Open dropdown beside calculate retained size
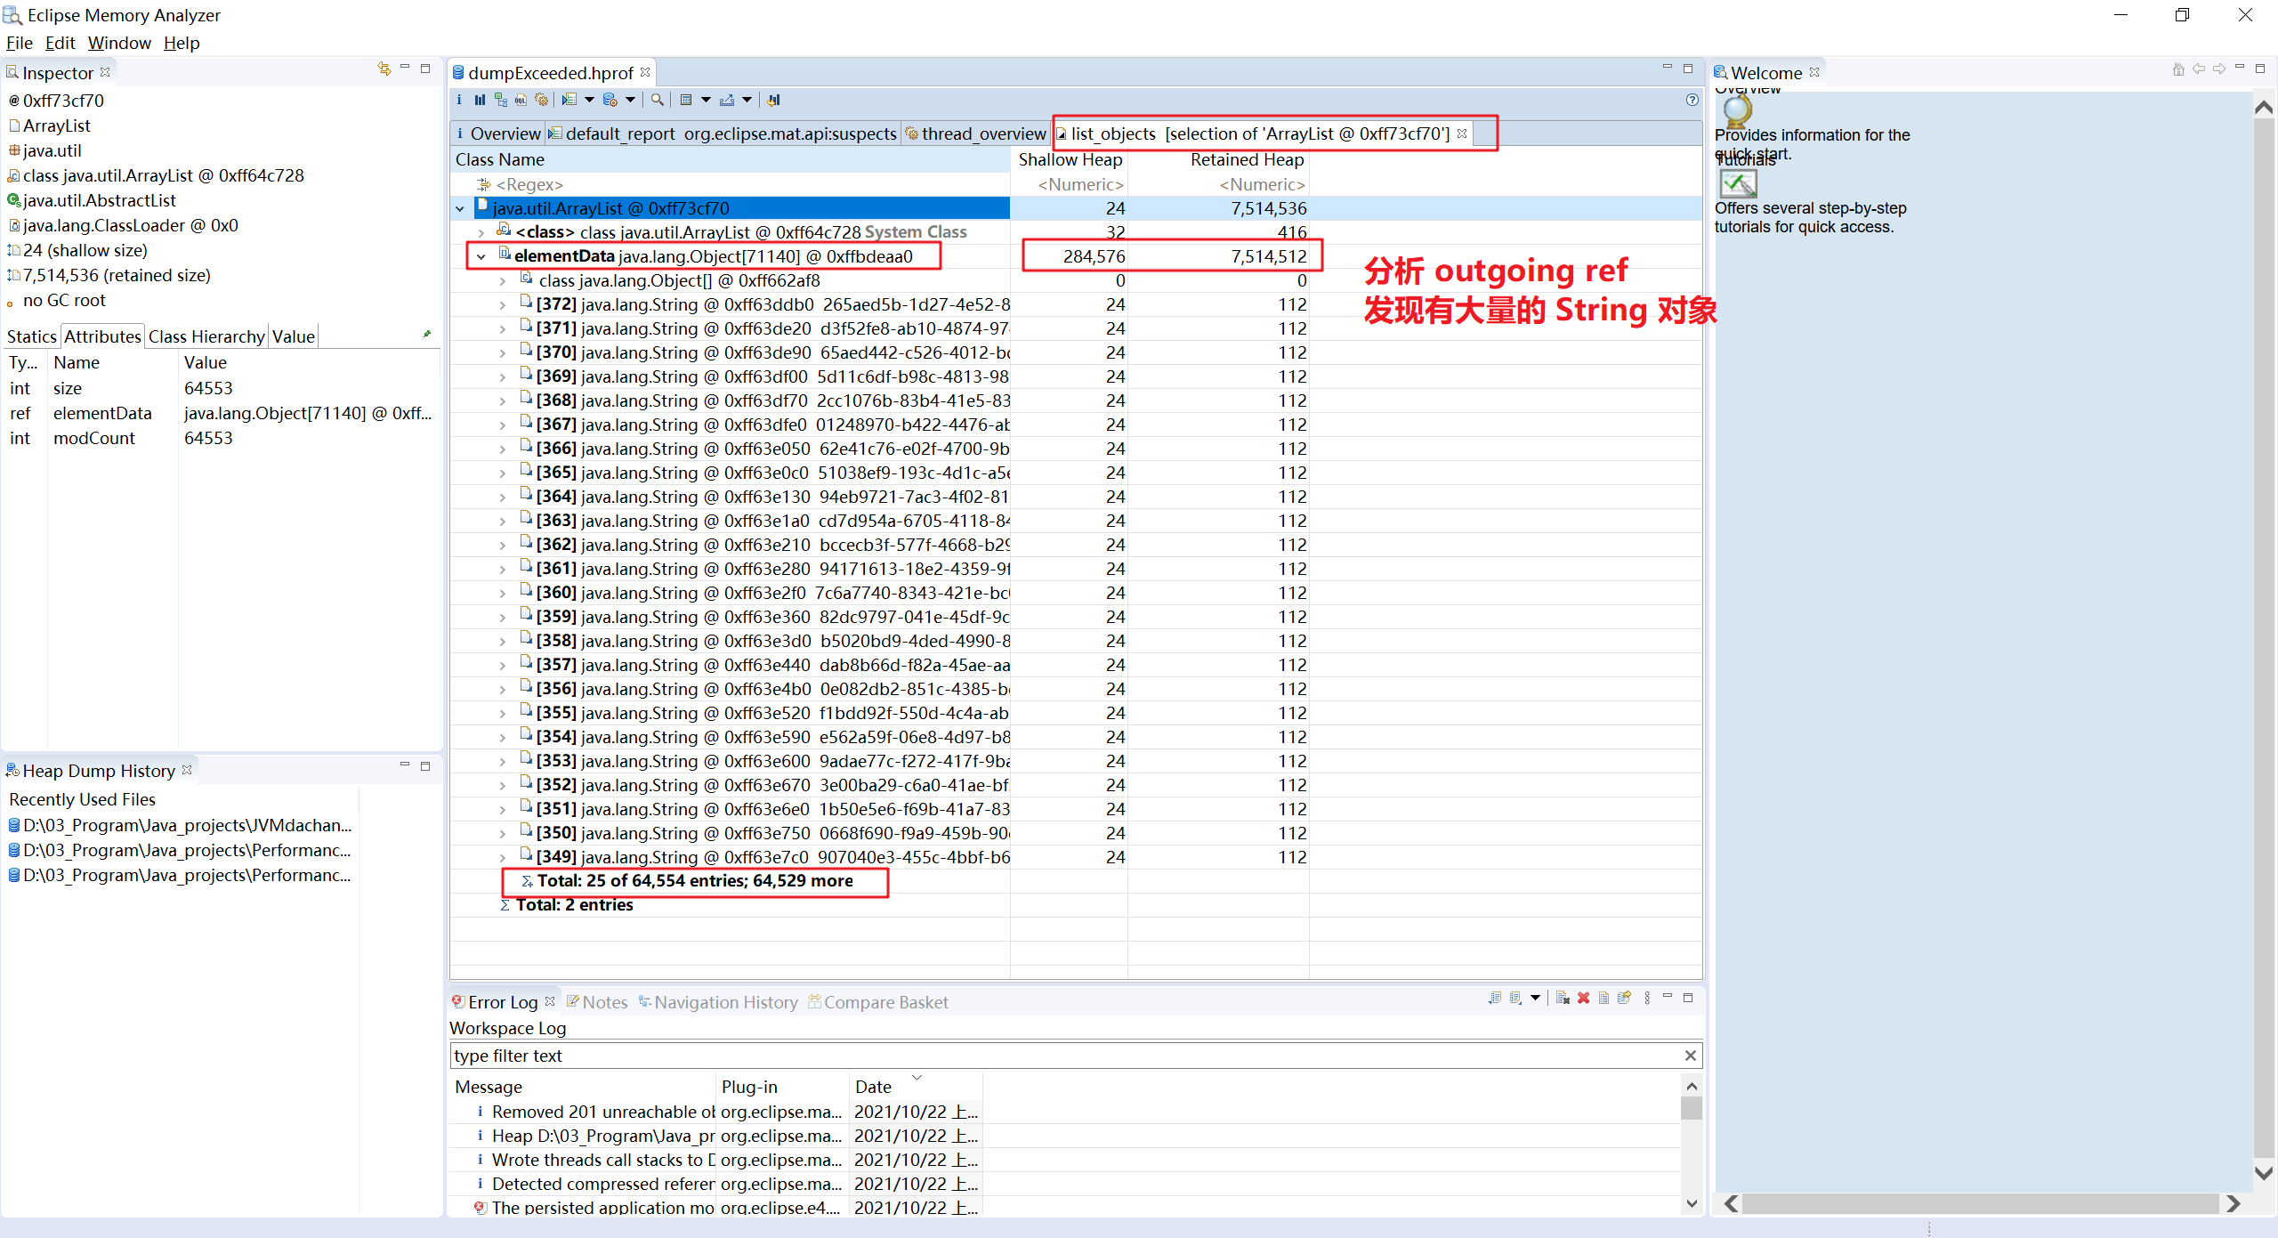Image resolution: width=2278 pixels, height=1238 pixels. pos(706,100)
